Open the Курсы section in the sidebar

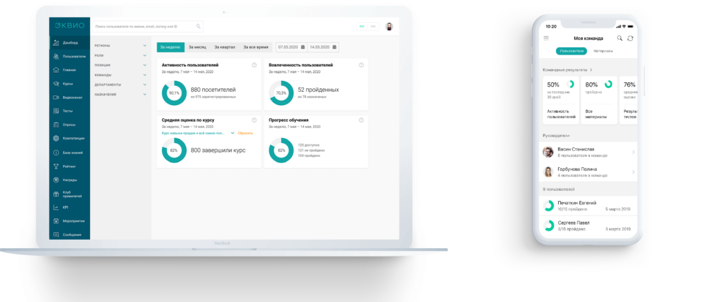pos(67,84)
